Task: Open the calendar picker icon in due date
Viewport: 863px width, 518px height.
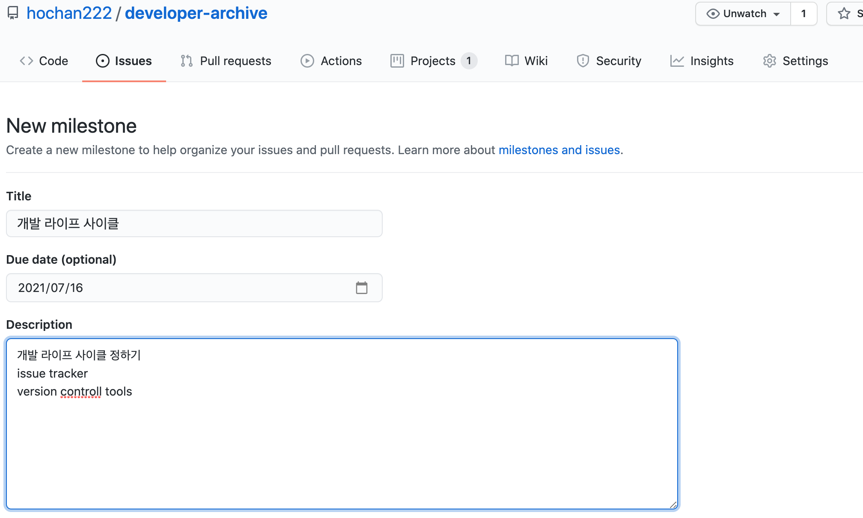Action: click(x=361, y=288)
